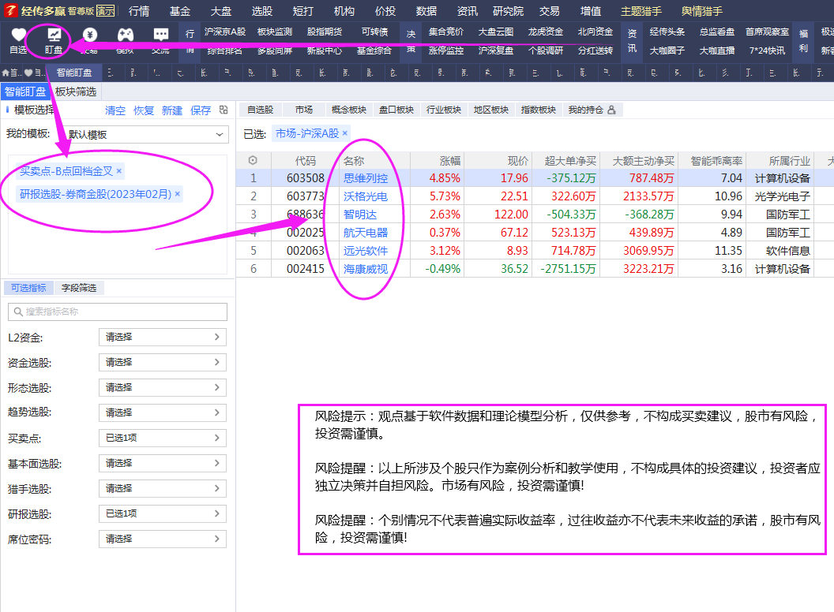Select the 概念板块 category tab
This screenshot has height=612, width=834.
(349, 110)
